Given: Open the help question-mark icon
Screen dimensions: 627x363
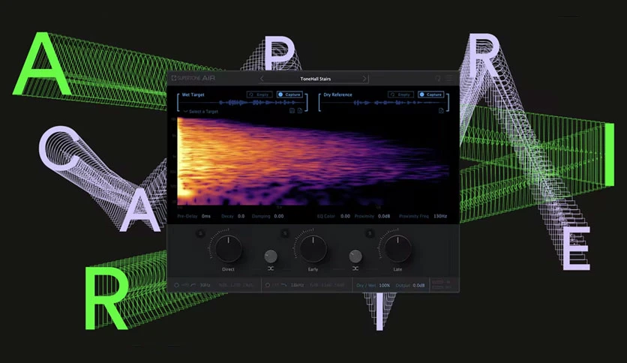Looking at the screenshot, I should coord(438,79).
